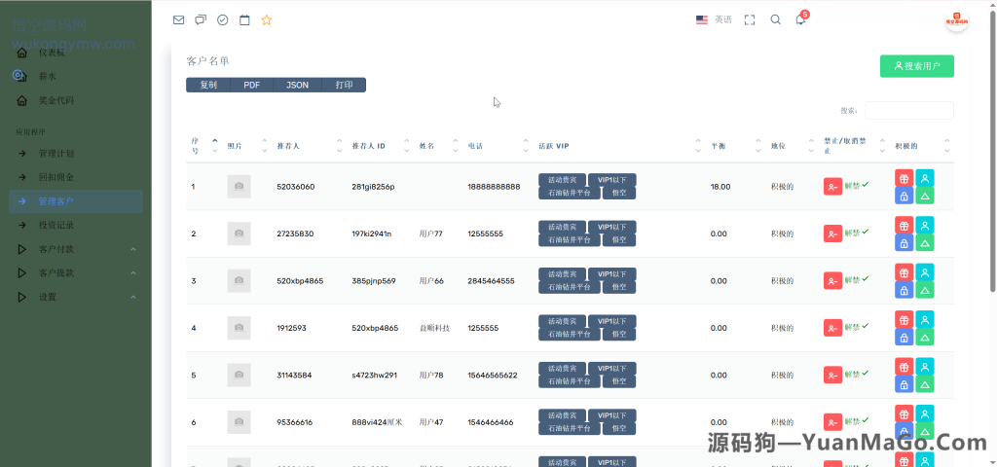997x467 pixels.
Task: Click the cyan user icon for phone 18888888888
Action: click(x=925, y=178)
